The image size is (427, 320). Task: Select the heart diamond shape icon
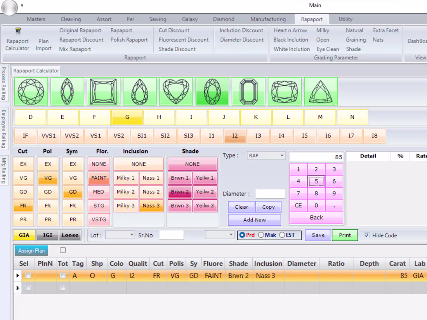click(x=176, y=92)
